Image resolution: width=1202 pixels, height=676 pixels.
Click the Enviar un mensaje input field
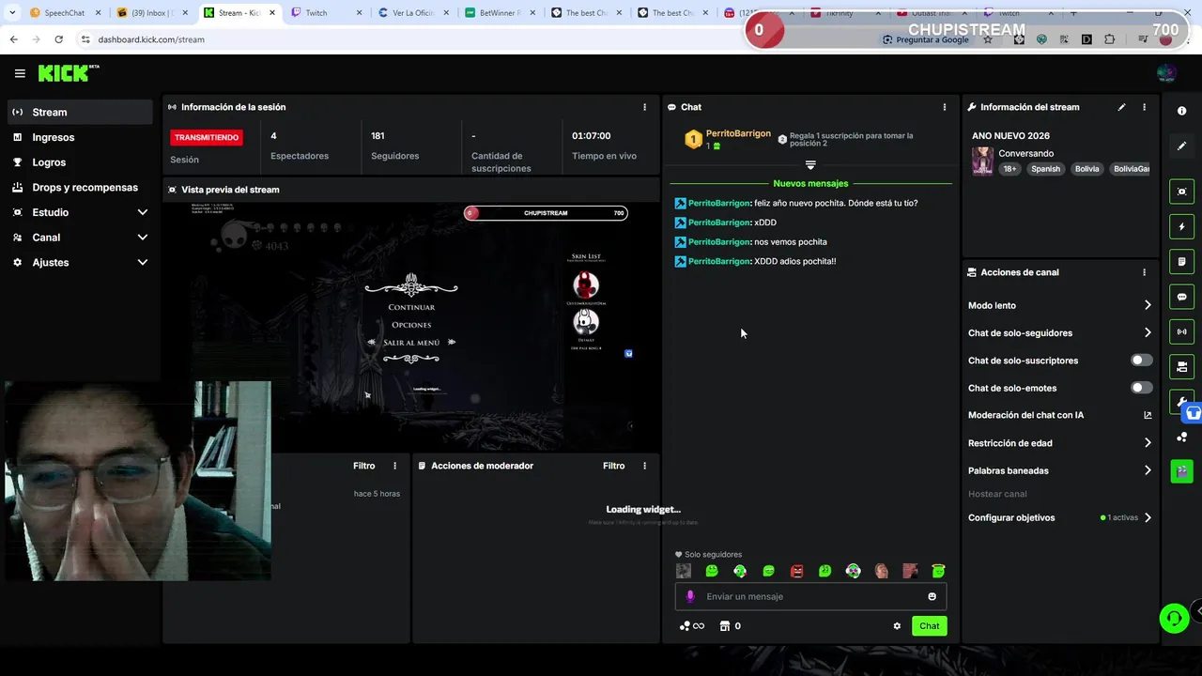coord(810,596)
